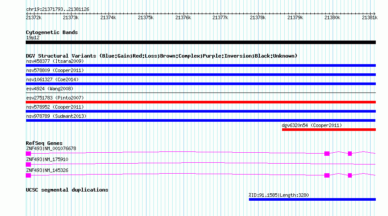Click the 21380k ruler tick label
The height and width of the screenshot is (216, 388).
[x=332, y=17]
